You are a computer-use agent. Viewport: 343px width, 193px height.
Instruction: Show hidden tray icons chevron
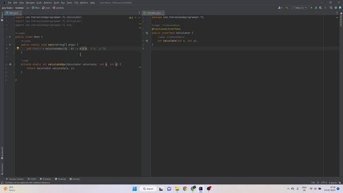click(288, 189)
